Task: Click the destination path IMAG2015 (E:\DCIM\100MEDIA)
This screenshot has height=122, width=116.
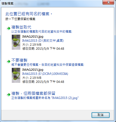Action: [x=45, y=74]
